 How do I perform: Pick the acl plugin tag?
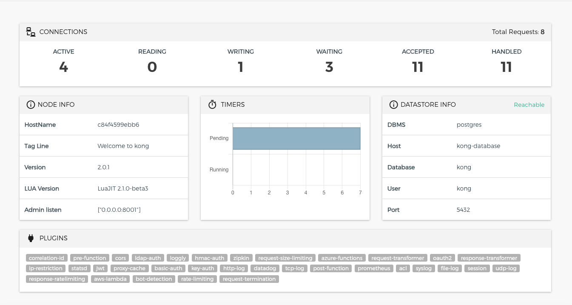click(403, 268)
